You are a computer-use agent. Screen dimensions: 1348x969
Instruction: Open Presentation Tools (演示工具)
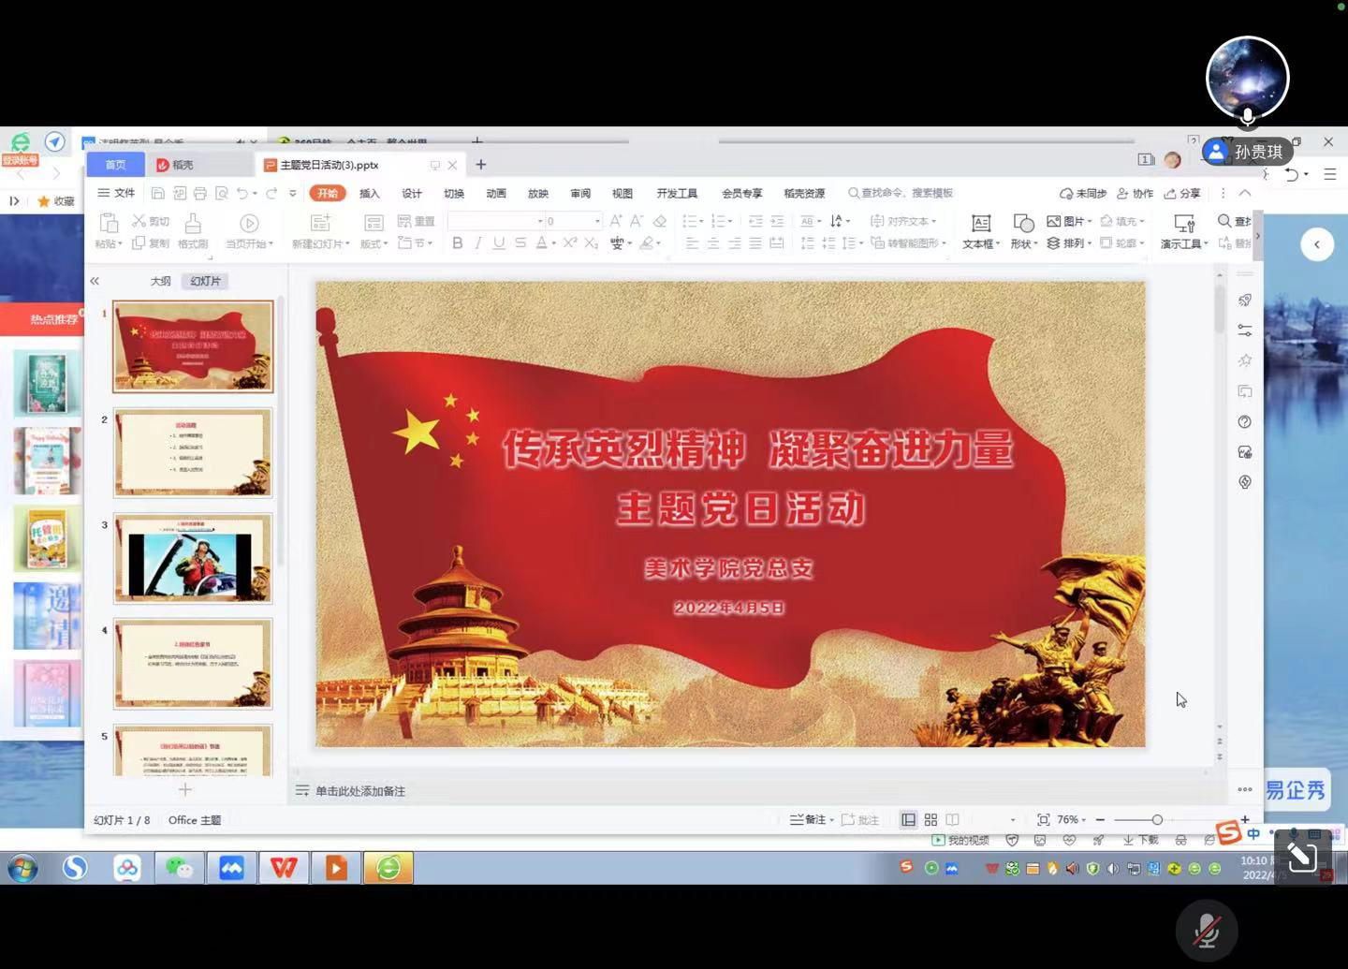coord(1184,230)
